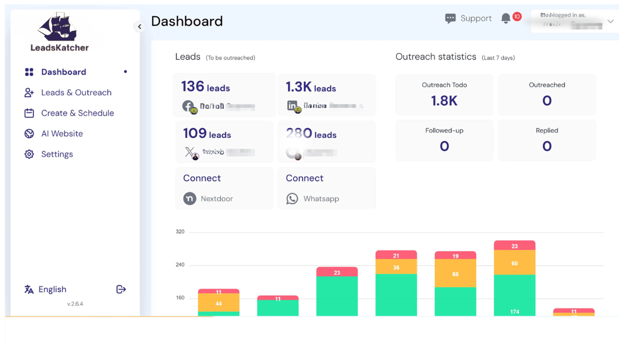Click the logout icon beside English
Screen dimensions: 619x348
tap(121, 289)
